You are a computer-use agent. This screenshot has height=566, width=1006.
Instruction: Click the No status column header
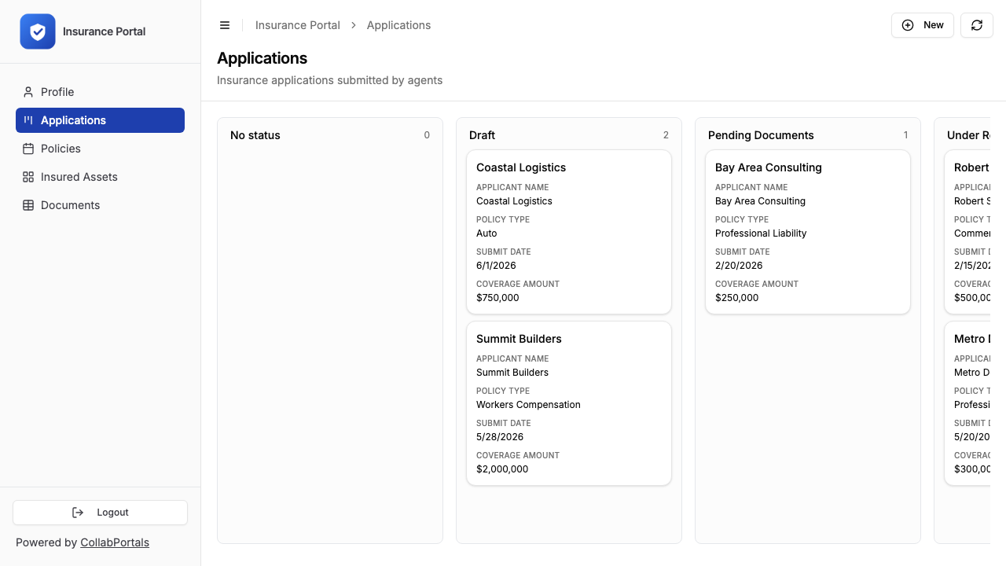[255, 135]
